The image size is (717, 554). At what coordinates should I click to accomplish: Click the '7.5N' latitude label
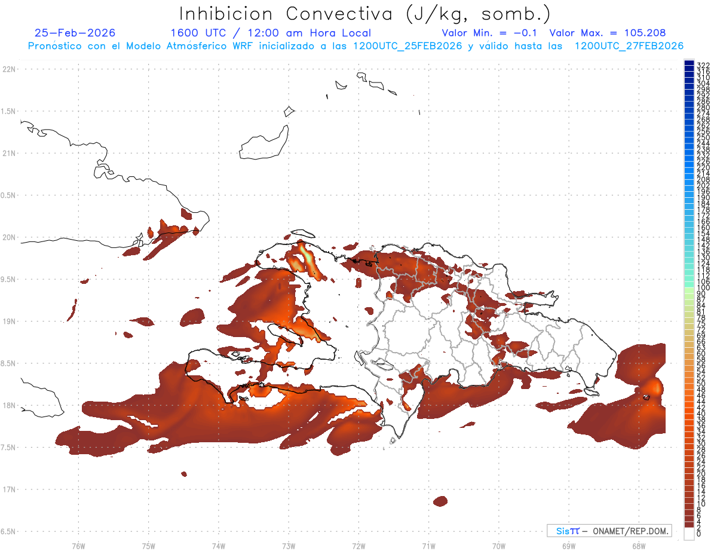(9, 448)
